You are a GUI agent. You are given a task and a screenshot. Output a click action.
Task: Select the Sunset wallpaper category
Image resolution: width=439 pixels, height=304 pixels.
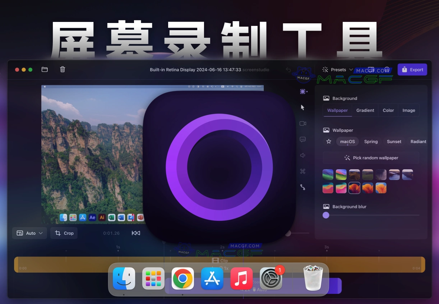click(394, 142)
